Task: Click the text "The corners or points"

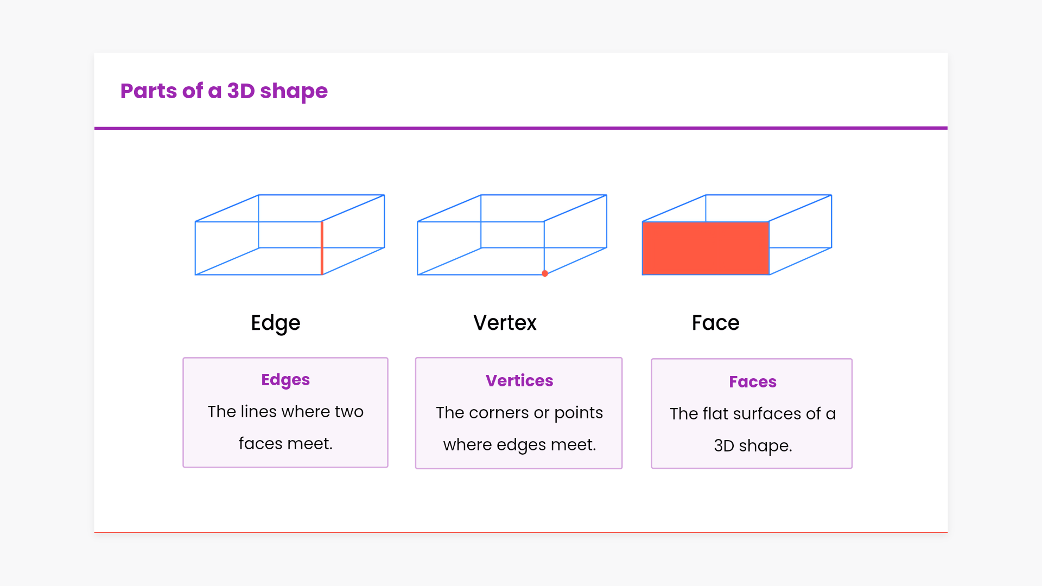Action: tap(519, 413)
